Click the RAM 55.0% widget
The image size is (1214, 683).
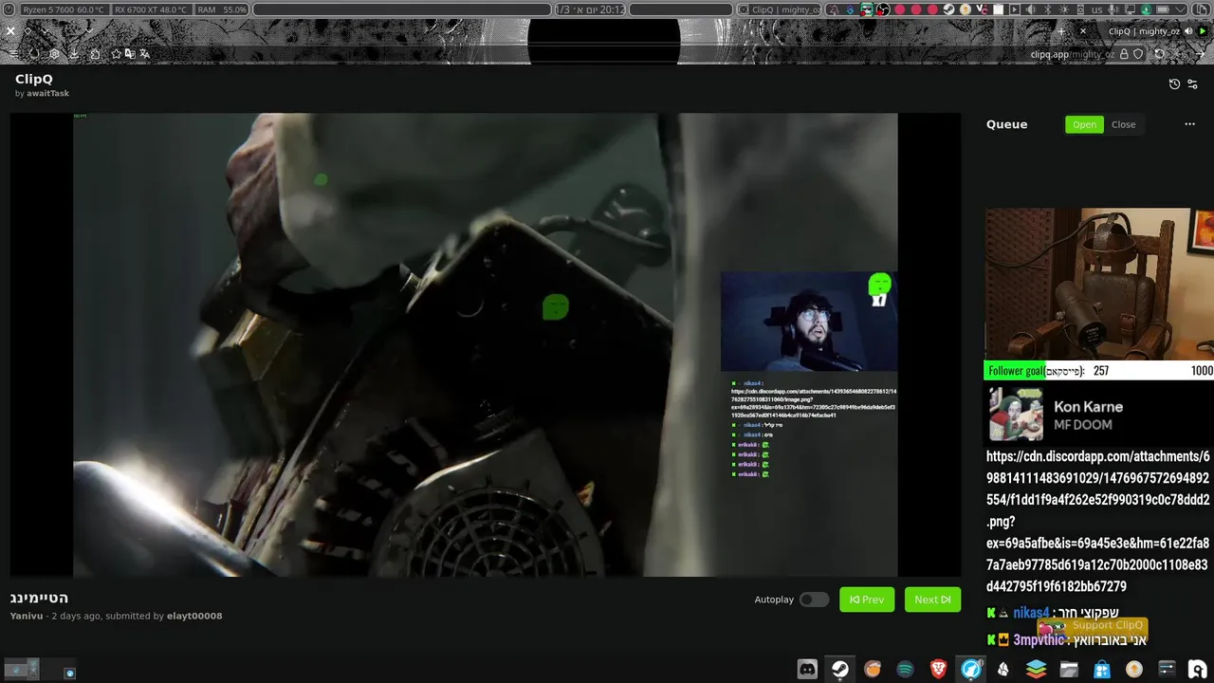222,9
